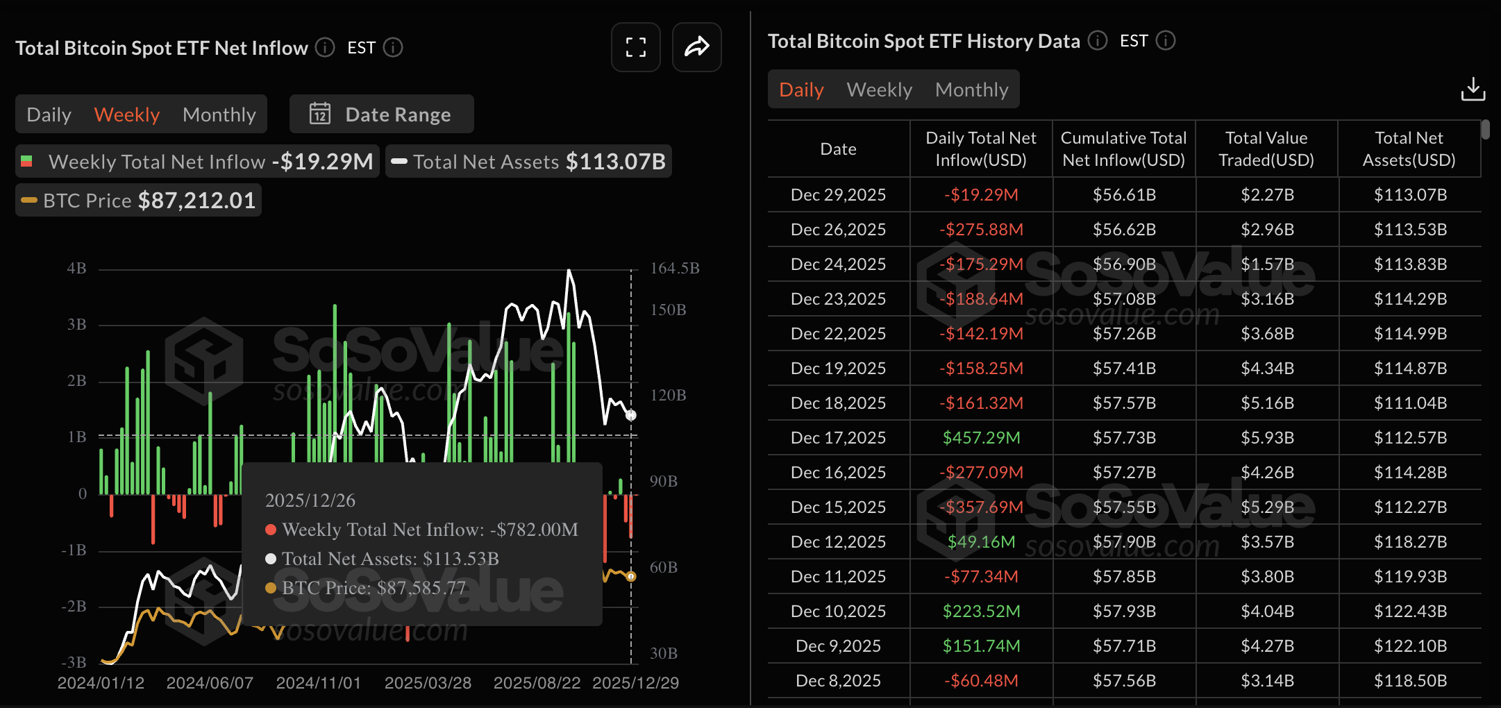Viewport: 1501px width, 708px height.
Task: Toggle the Total Net Assets legend visibility
Action: tap(528, 161)
